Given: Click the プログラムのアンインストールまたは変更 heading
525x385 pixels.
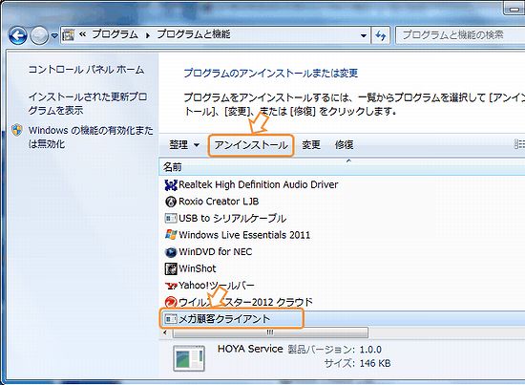Looking at the screenshot, I should (271, 73).
